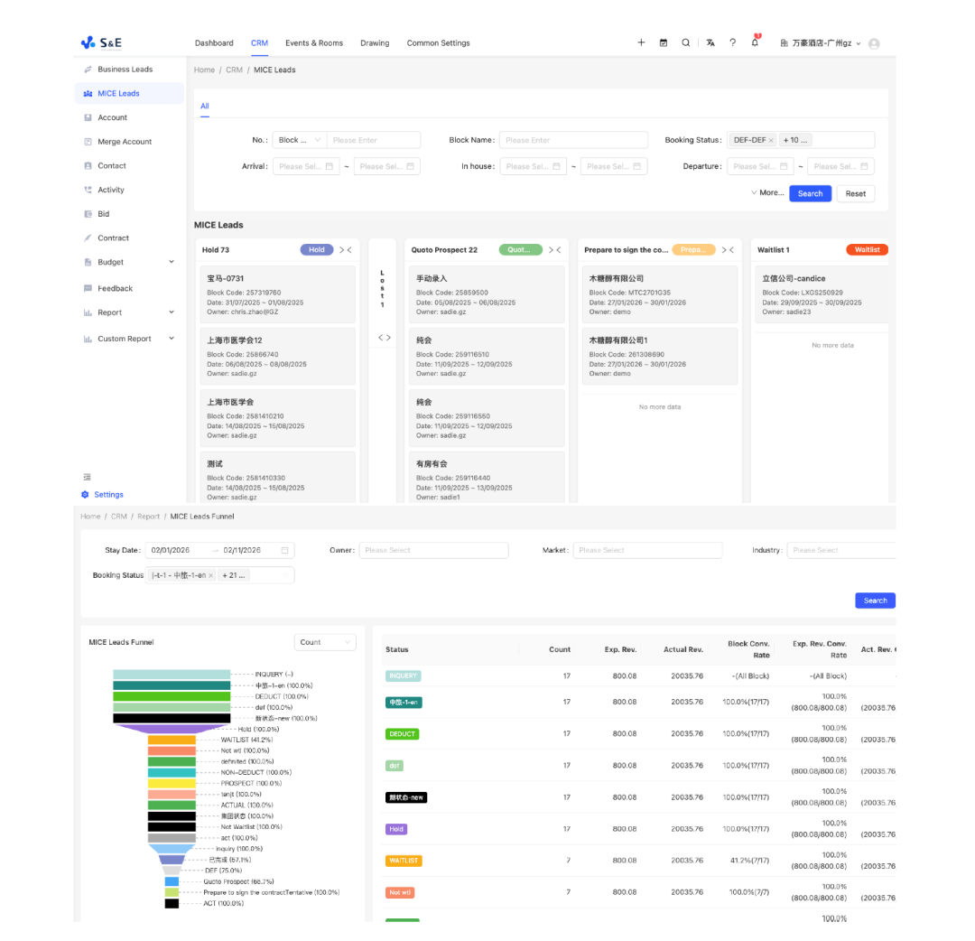The height and width of the screenshot is (941, 975).
Task: Select MICE Leads in sidebar
Action: tap(129, 93)
